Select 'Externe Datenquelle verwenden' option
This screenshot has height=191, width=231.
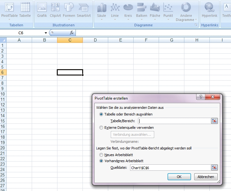tap(102, 128)
